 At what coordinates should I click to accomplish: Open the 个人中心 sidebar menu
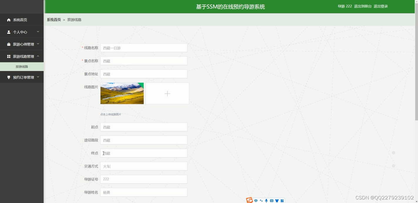pyautogui.click(x=22, y=32)
